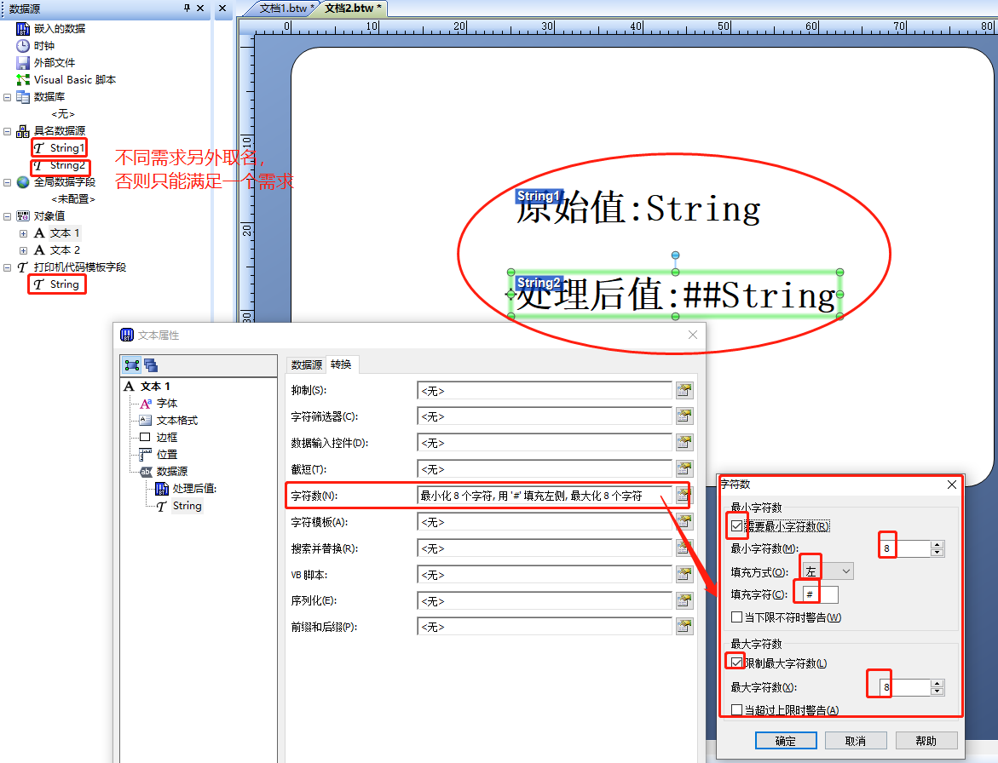
Task: Uncheck 需要最小字符数
Action: click(736, 525)
